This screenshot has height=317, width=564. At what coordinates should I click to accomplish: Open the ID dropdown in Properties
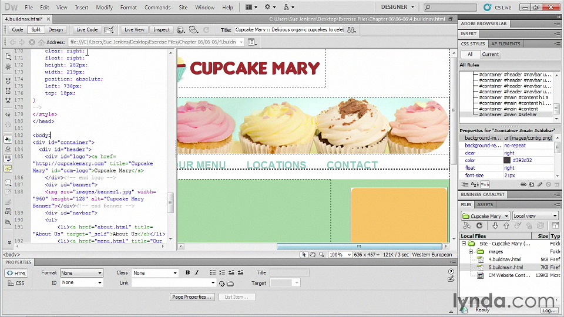[x=82, y=282]
